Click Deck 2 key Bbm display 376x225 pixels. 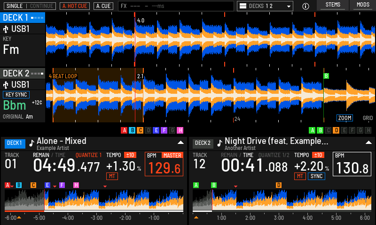pos(15,105)
